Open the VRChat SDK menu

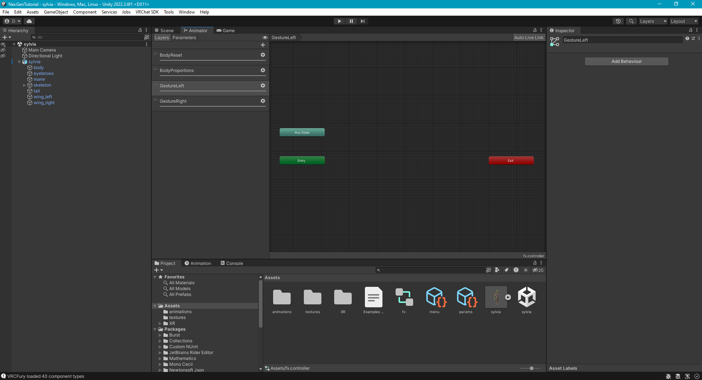pos(147,12)
